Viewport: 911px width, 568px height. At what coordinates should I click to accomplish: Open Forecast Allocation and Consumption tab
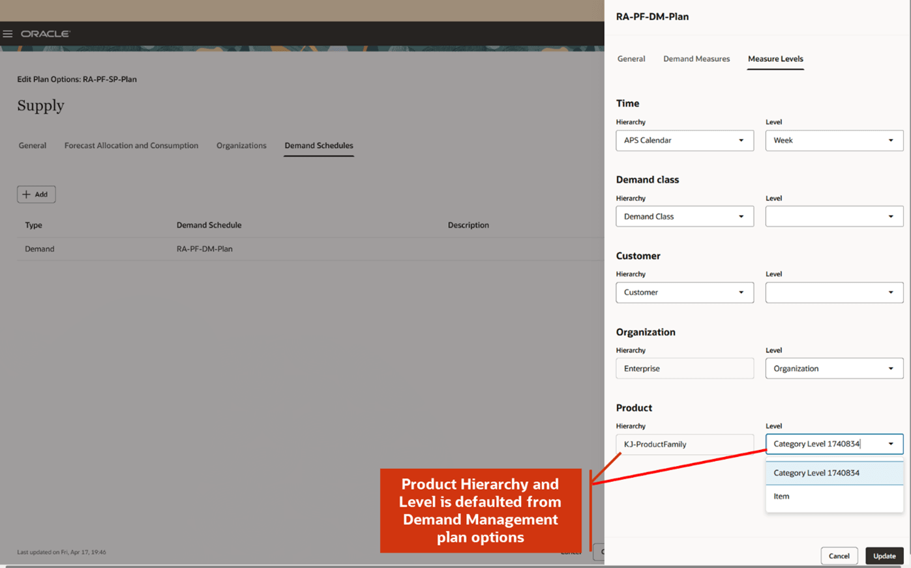(x=131, y=145)
